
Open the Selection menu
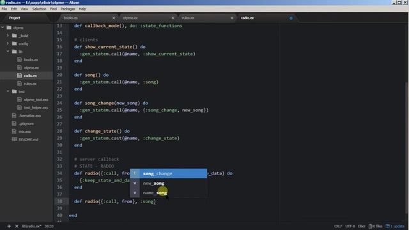coord(39,9)
